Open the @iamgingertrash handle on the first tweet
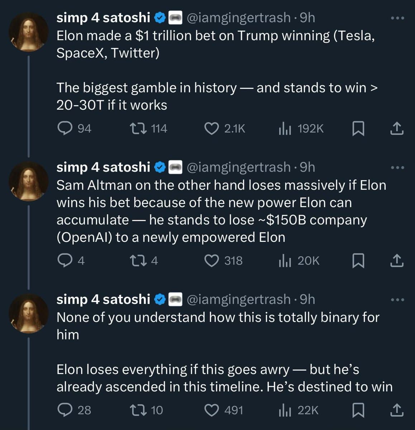The image size is (415, 430). (238, 18)
